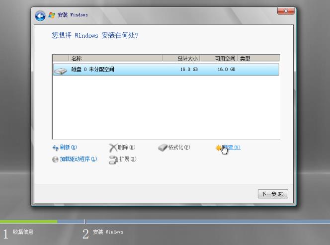Click the extend partition icon
The width and height of the screenshot is (330, 245).
tap(113, 160)
